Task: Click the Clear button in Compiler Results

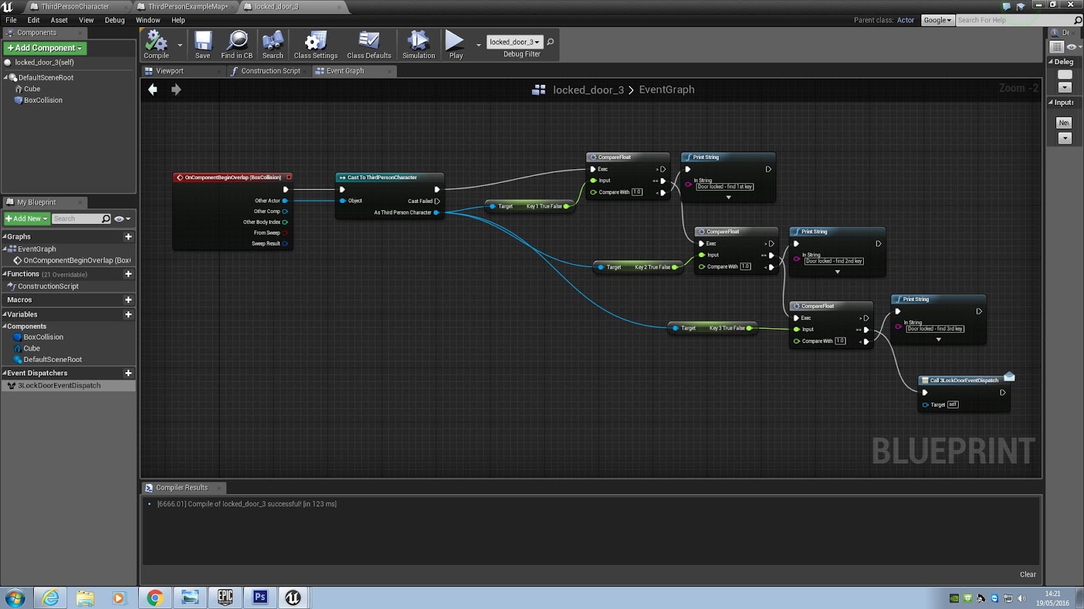Action: pyautogui.click(x=1028, y=574)
